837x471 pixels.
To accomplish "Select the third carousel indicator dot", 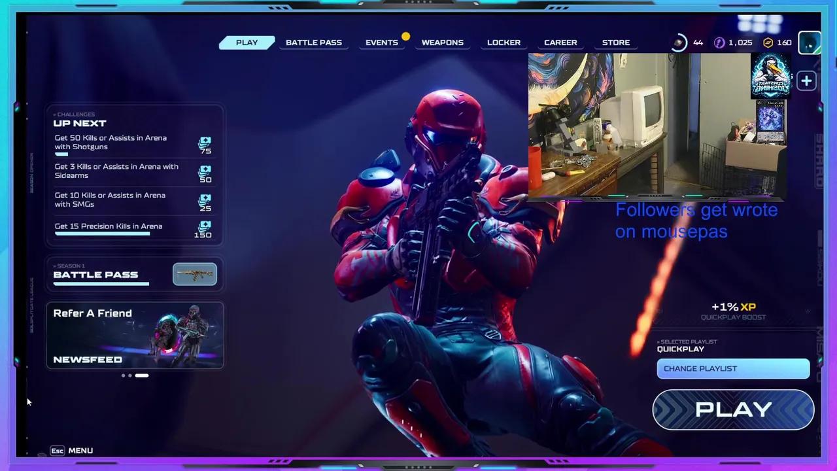I will pos(141,375).
